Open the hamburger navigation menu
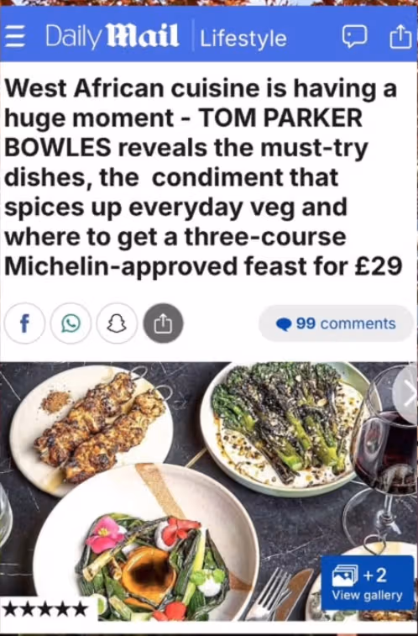Viewport: 418px width, 636px height. pos(15,38)
